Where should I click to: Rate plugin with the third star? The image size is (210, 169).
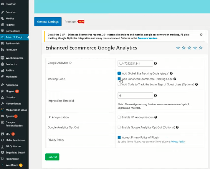tap(189, 48)
